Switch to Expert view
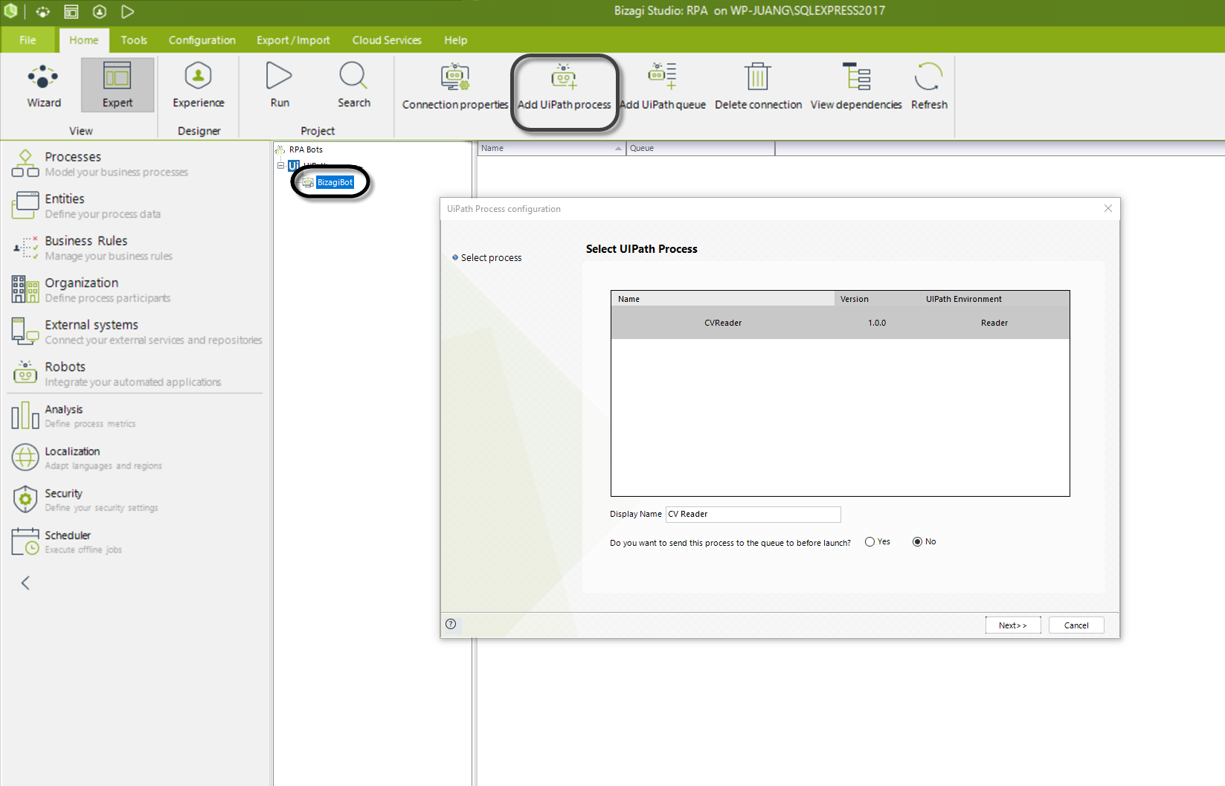 pyautogui.click(x=118, y=86)
